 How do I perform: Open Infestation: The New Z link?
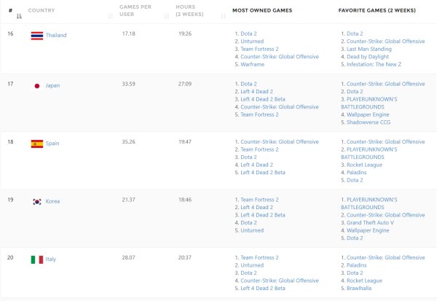pyautogui.click(x=374, y=64)
